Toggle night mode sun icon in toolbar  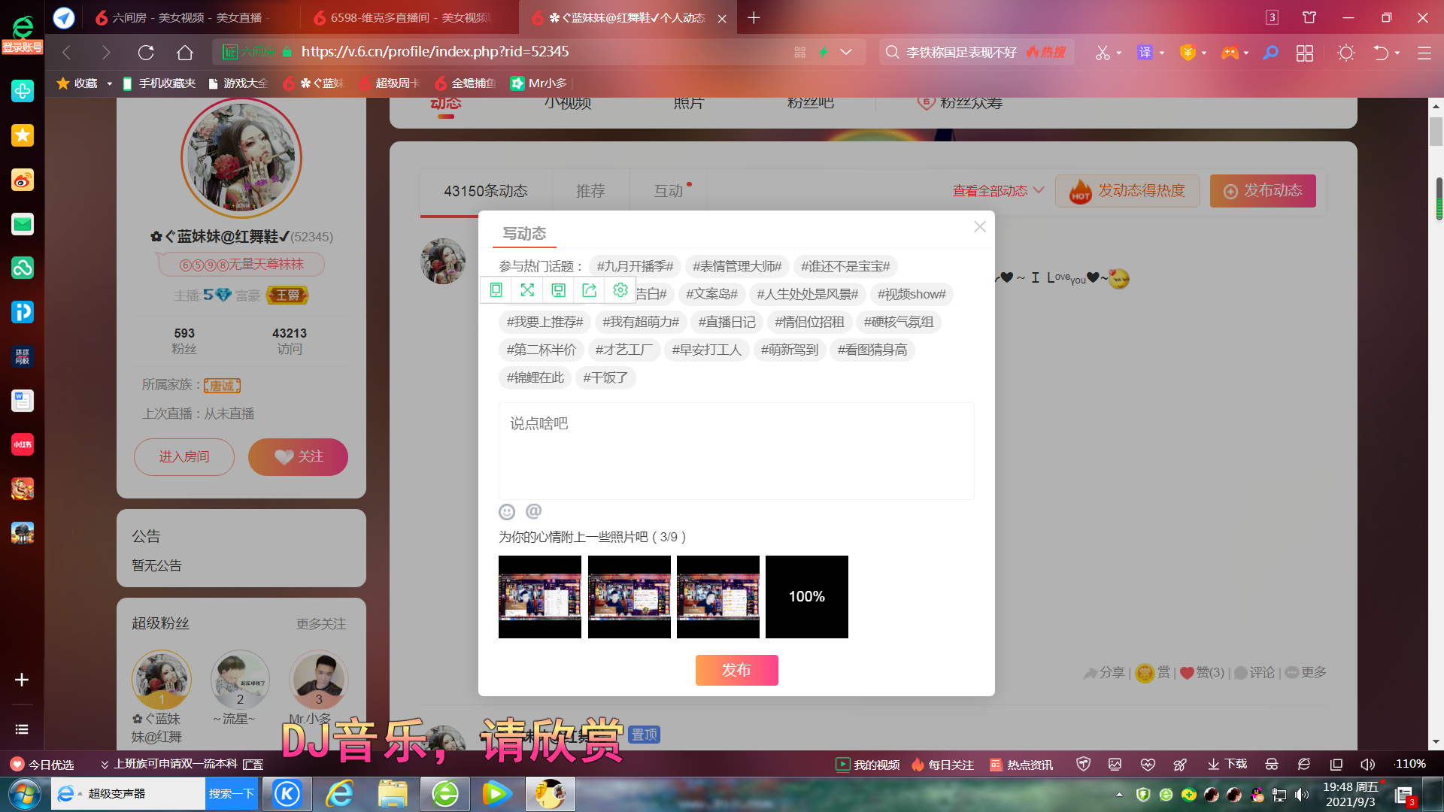[1346, 53]
